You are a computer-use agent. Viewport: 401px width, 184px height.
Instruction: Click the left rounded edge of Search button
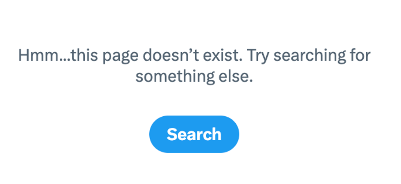tap(156, 134)
